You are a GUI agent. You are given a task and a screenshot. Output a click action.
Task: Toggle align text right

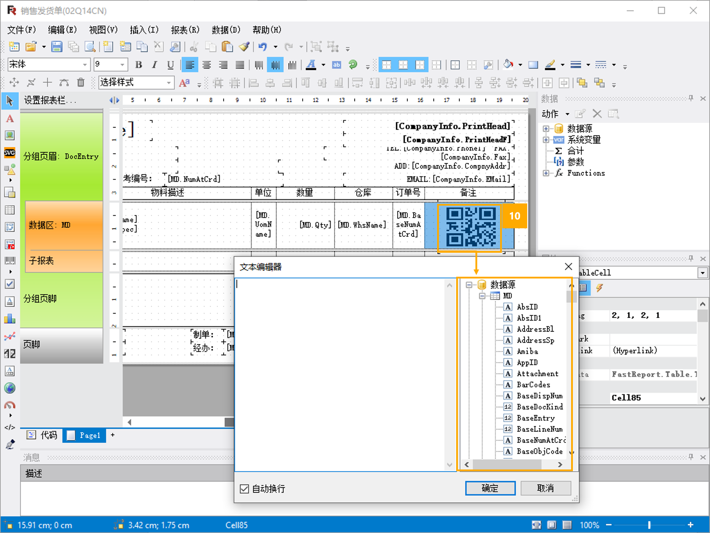pyautogui.click(x=223, y=65)
